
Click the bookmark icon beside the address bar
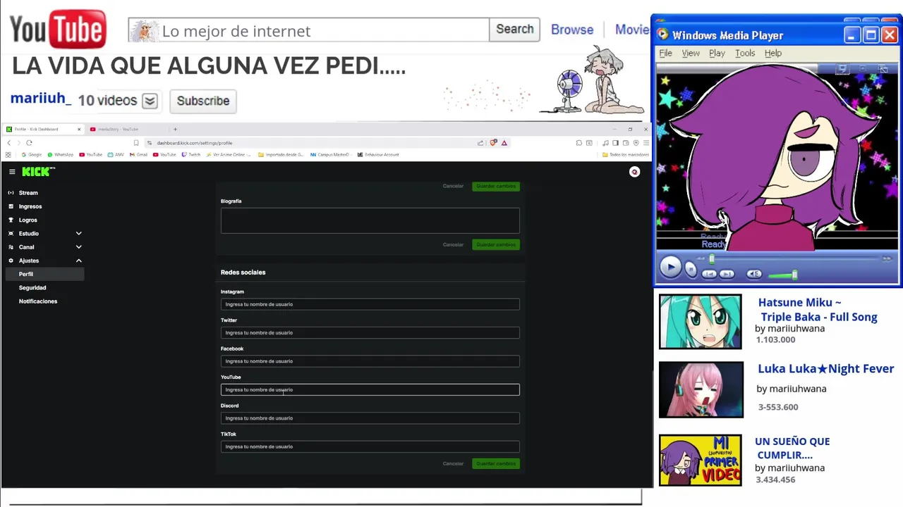click(136, 143)
